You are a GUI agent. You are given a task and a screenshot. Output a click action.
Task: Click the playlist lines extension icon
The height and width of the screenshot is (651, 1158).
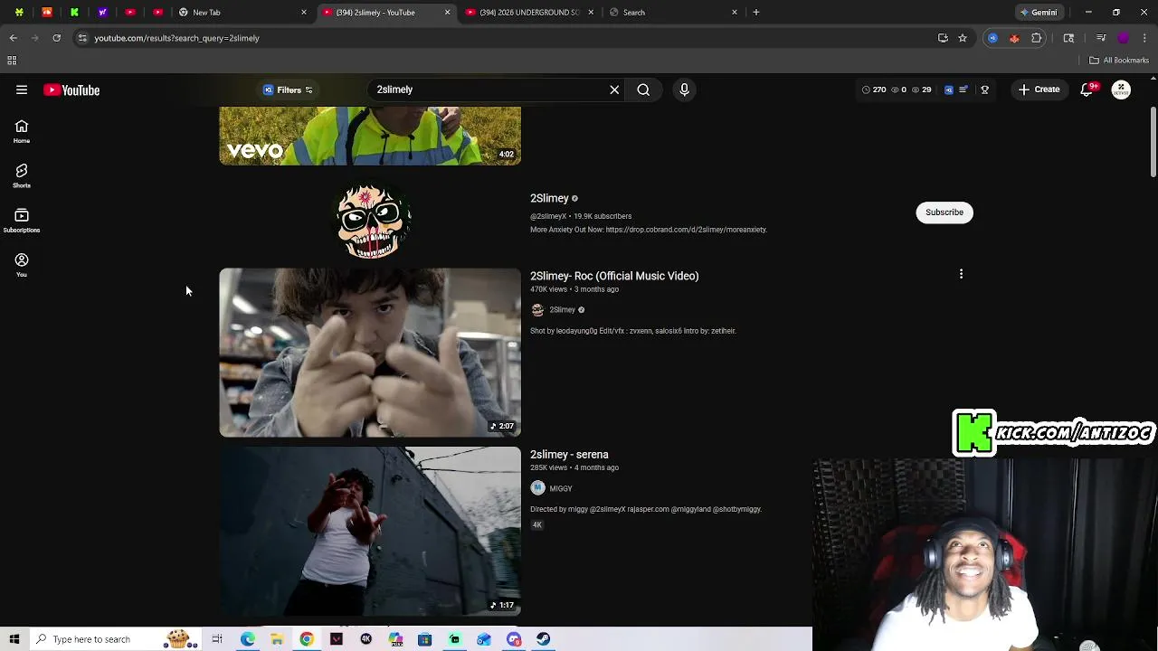coord(963,90)
